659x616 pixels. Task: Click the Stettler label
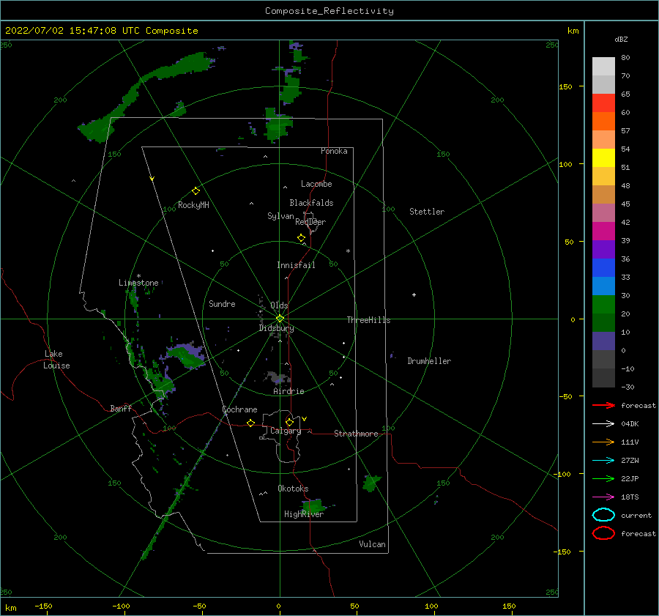click(x=427, y=212)
